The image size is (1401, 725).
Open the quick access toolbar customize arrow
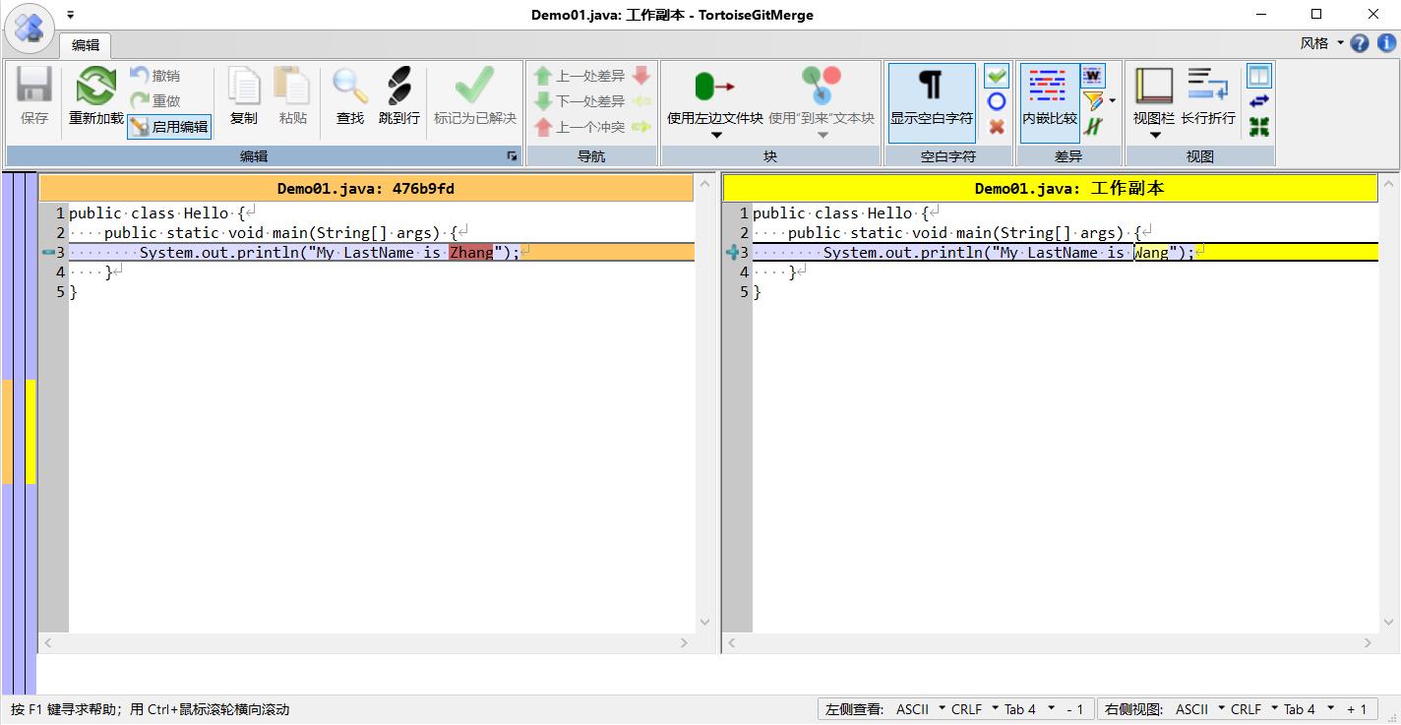pyautogui.click(x=71, y=15)
